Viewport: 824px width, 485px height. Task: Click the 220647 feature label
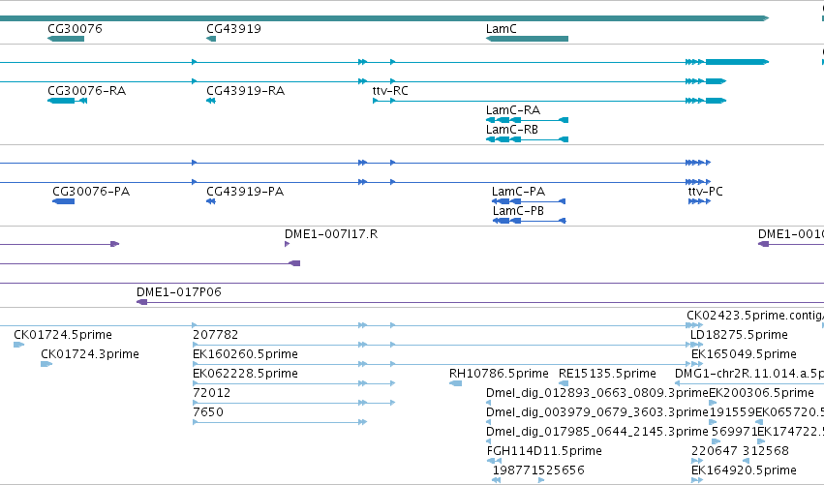(715, 451)
